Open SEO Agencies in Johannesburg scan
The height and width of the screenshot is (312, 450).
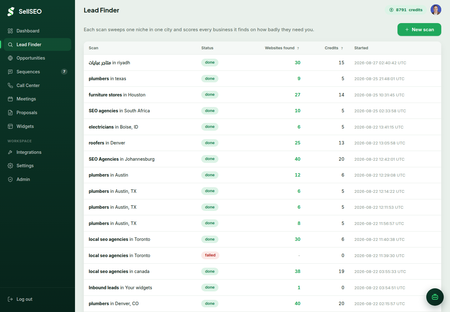[x=262, y=159]
